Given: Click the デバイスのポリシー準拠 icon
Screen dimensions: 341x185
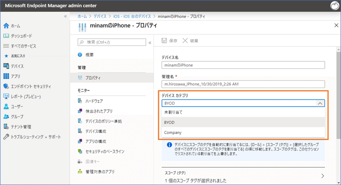Looking at the screenshot, I should (80, 121).
